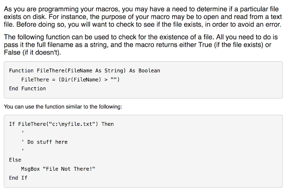Click the "Function FileThere" declaration line
The image size is (293, 194).
pos(84,70)
